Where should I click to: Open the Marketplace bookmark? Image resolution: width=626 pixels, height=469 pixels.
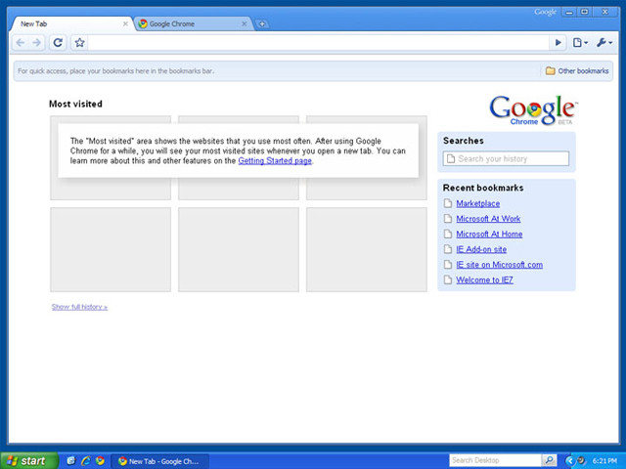478,203
